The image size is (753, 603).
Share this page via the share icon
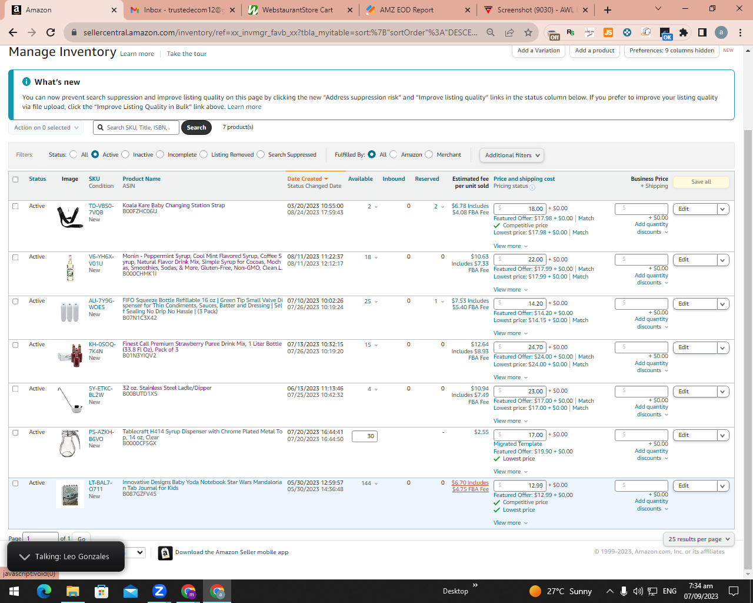coord(509,32)
